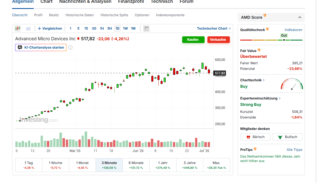Select the 5H chart interval

(110, 28)
